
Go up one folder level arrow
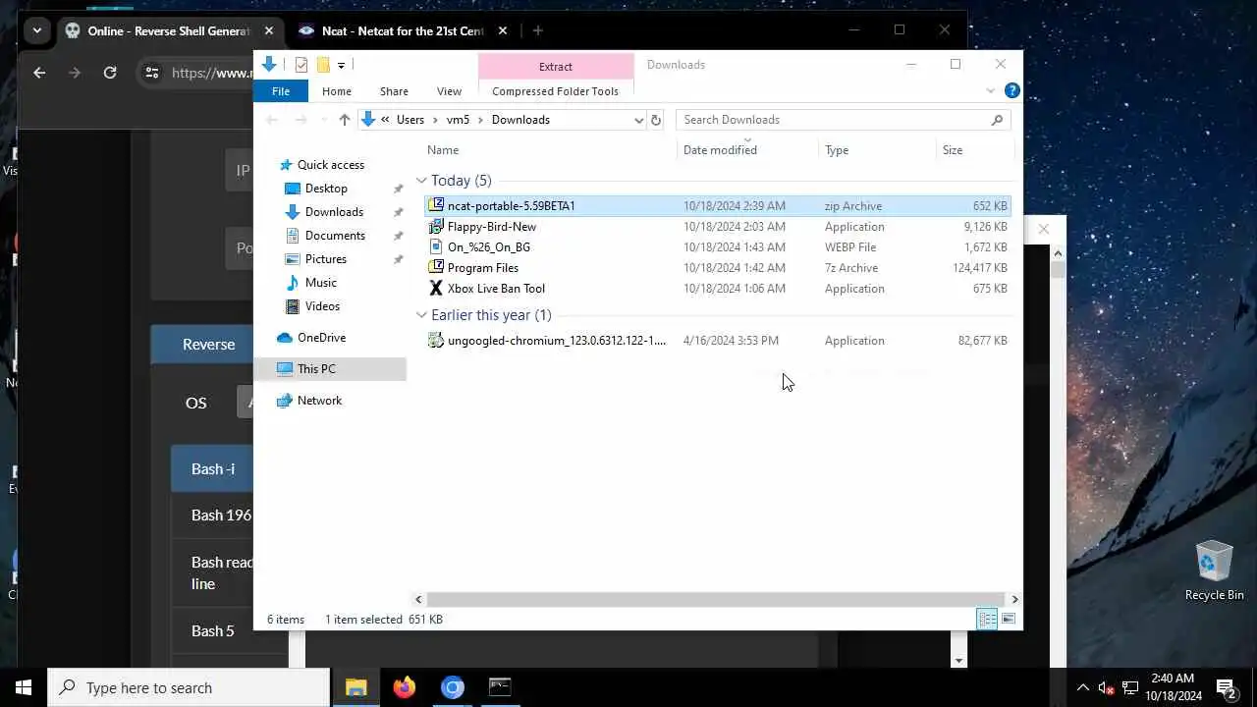tap(344, 120)
